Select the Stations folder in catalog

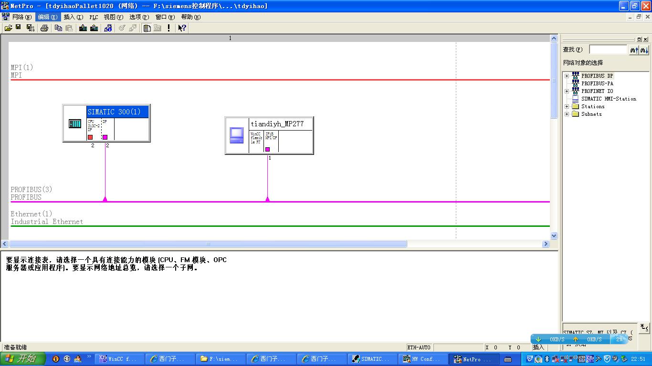pos(593,106)
